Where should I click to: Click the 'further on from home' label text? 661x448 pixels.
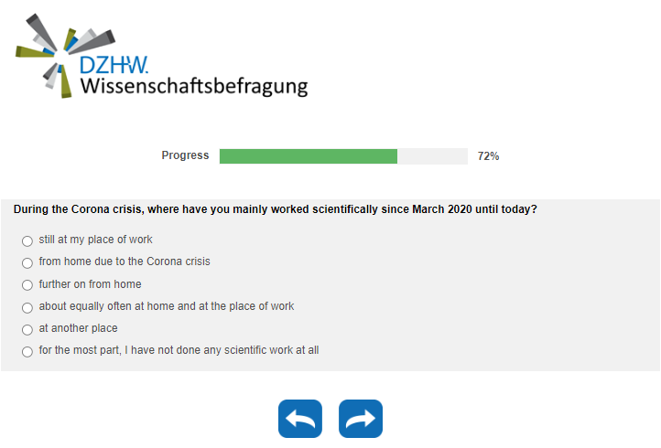coord(90,284)
